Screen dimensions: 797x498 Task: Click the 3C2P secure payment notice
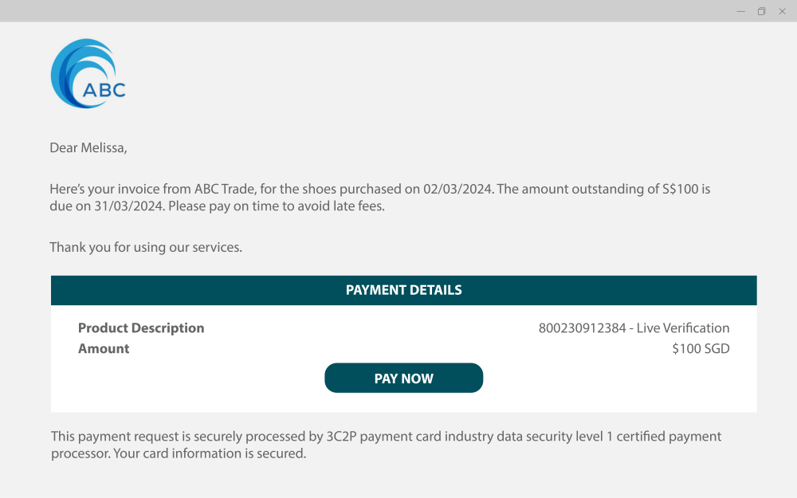pyautogui.click(x=386, y=445)
